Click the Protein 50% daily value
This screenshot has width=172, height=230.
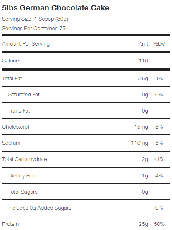coord(159,224)
